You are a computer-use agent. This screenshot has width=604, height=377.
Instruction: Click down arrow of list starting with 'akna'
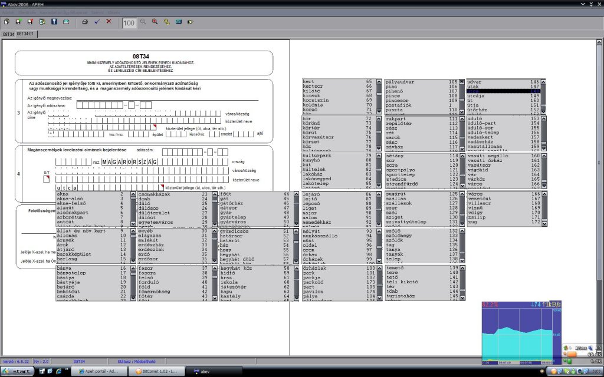tap(133, 223)
